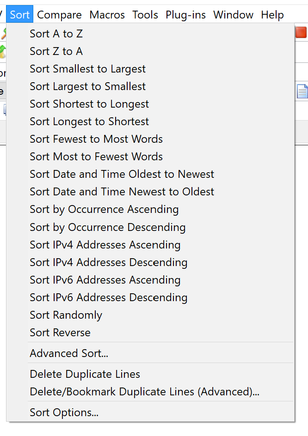Open Sort Options dialog
308x436 pixels.
(150, 412)
